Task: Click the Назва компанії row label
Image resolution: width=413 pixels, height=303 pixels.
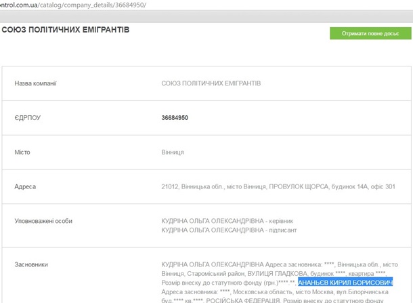Action: coord(35,83)
